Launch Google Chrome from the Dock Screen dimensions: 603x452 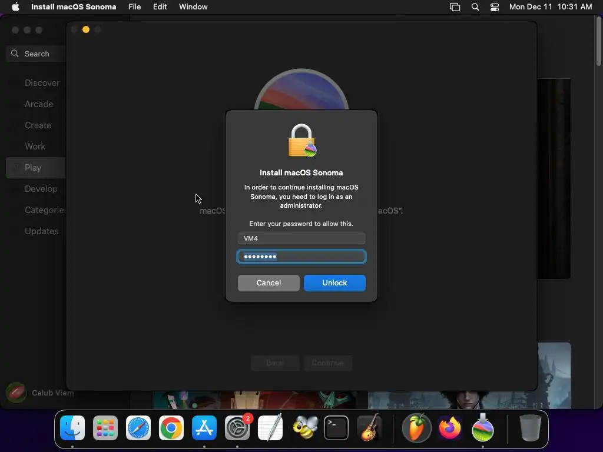pyautogui.click(x=171, y=428)
